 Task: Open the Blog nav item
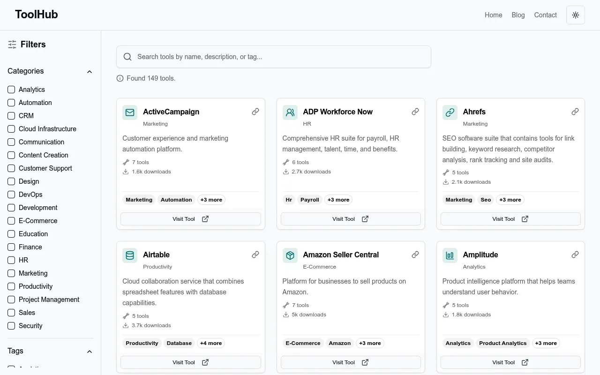pos(518,15)
